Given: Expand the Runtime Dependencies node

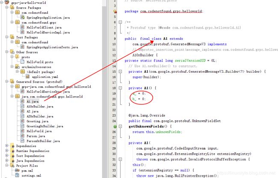Looking at the screenshot, I should pos(7,151).
